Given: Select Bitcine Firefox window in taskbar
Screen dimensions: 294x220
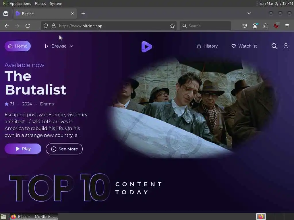Looking at the screenshot, I should tap(34, 217).
